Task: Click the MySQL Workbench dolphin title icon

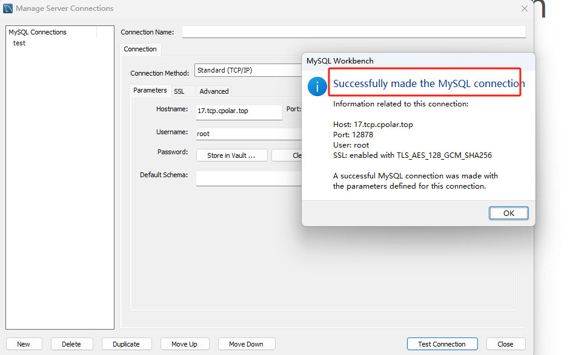Action: click(8, 8)
